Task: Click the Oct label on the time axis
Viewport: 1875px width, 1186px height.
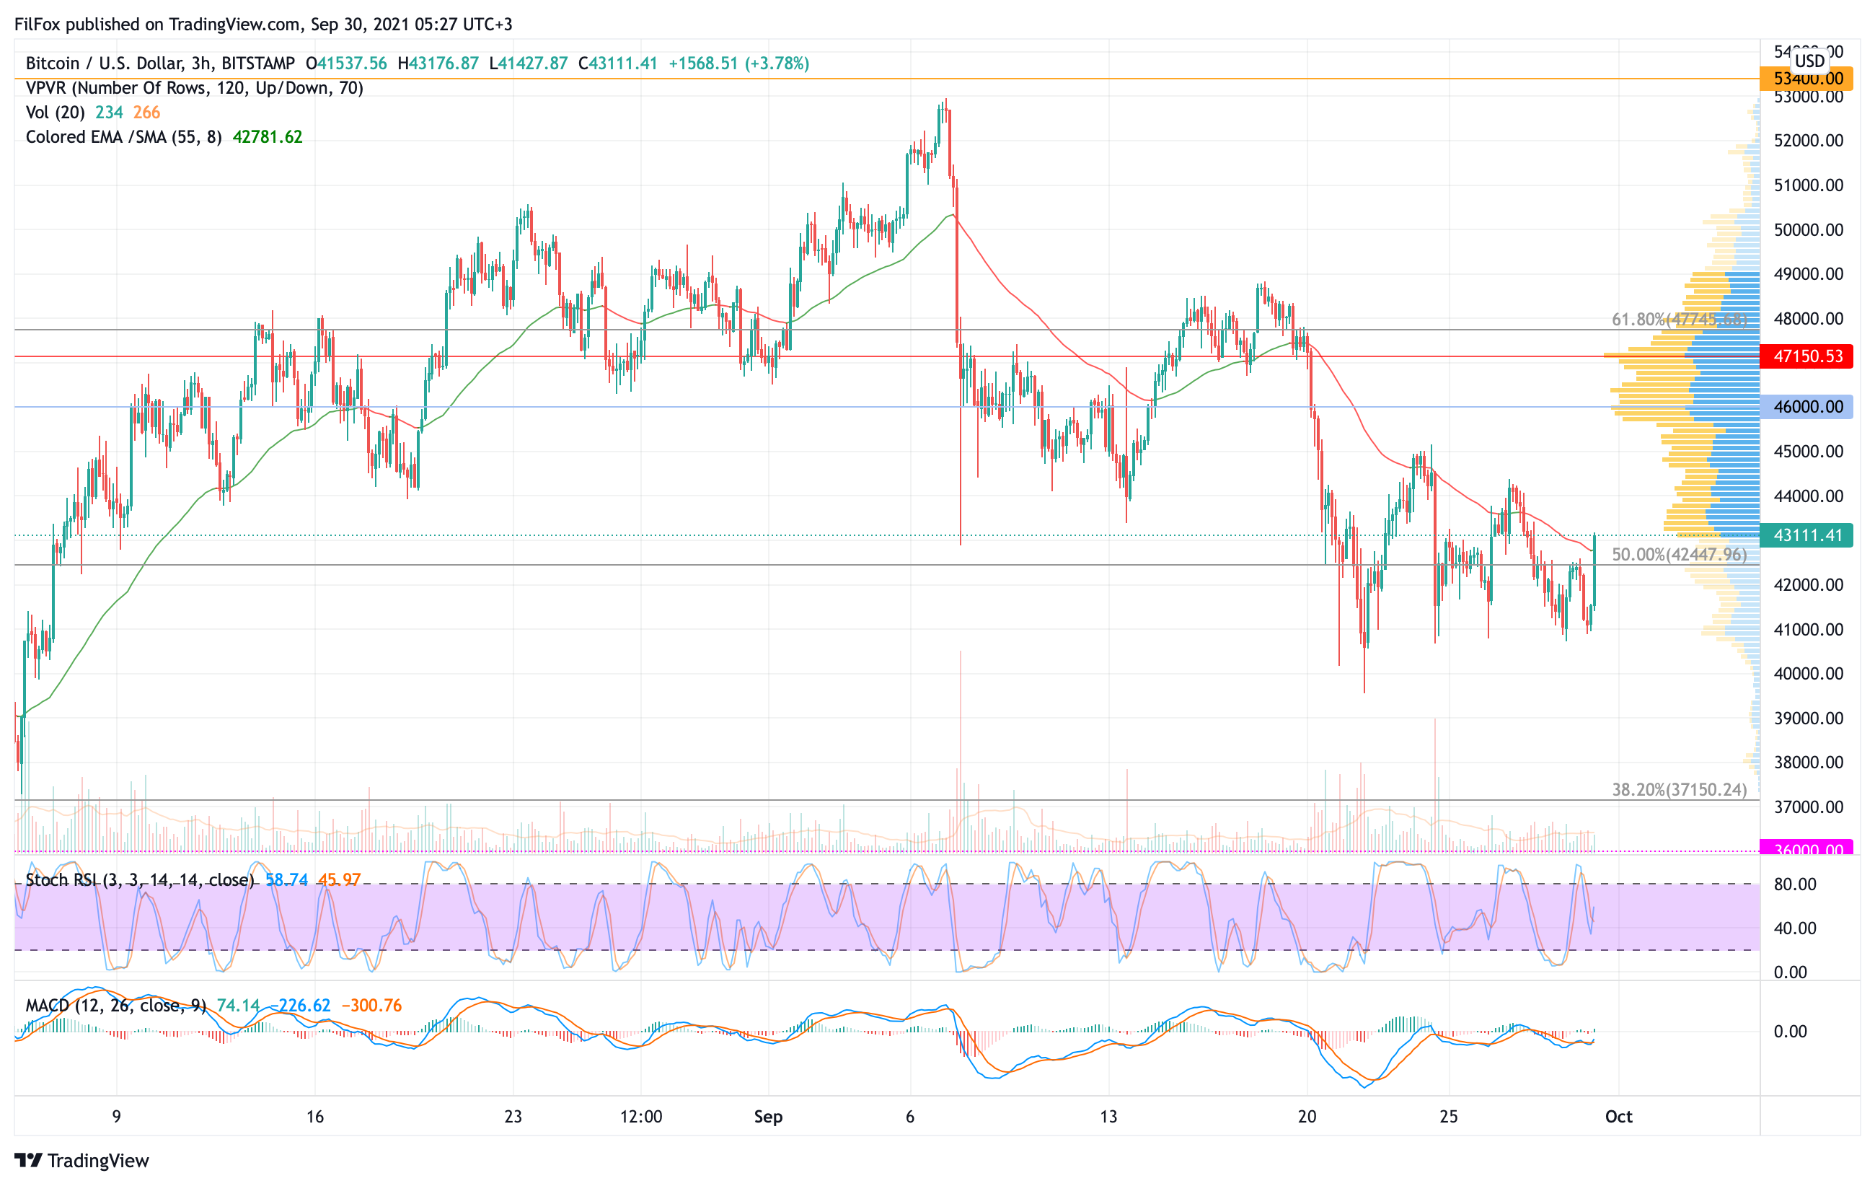Action: point(1618,1117)
